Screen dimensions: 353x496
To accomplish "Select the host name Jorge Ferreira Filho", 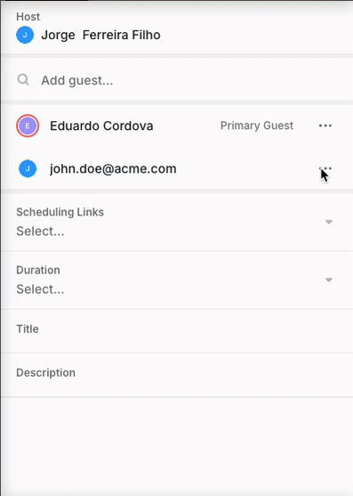I will pyautogui.click(x=100, y=35).
